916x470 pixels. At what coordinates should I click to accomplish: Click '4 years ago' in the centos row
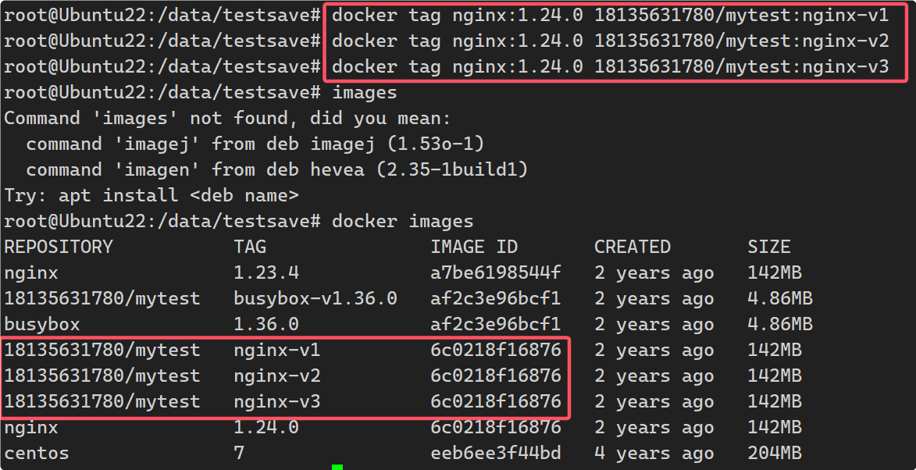coord(654,453)
